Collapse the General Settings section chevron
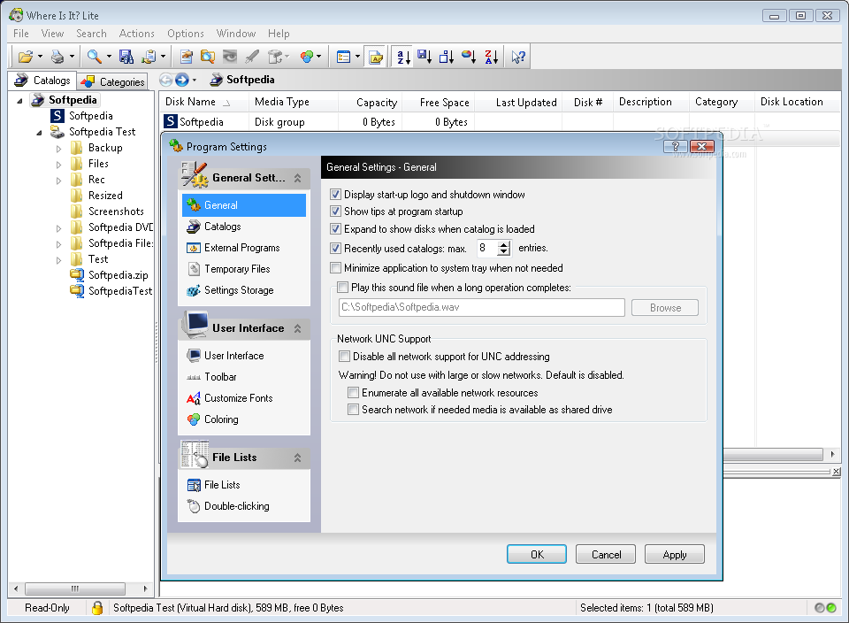This screenshot has width=849, height=623. 297,178
